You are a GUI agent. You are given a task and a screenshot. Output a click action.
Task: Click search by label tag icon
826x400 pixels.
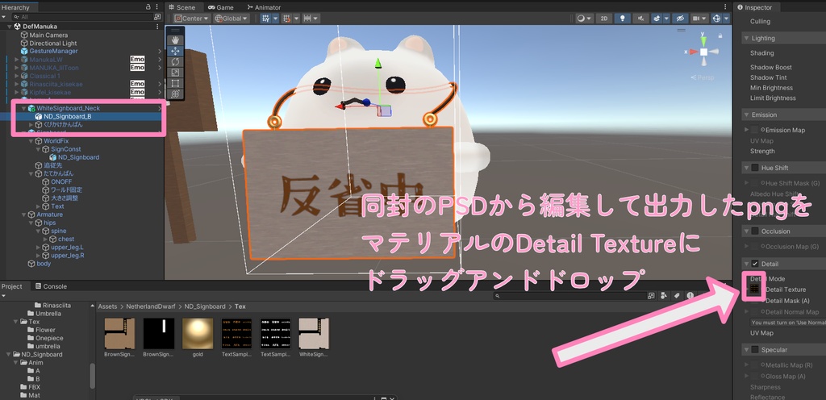coord(677,296)
